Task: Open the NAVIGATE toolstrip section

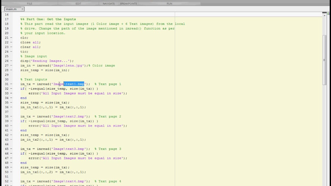Action: (109, 4)
